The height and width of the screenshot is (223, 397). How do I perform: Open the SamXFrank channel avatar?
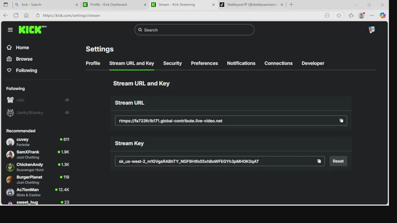pyautogui.click(x=10, y=155)
